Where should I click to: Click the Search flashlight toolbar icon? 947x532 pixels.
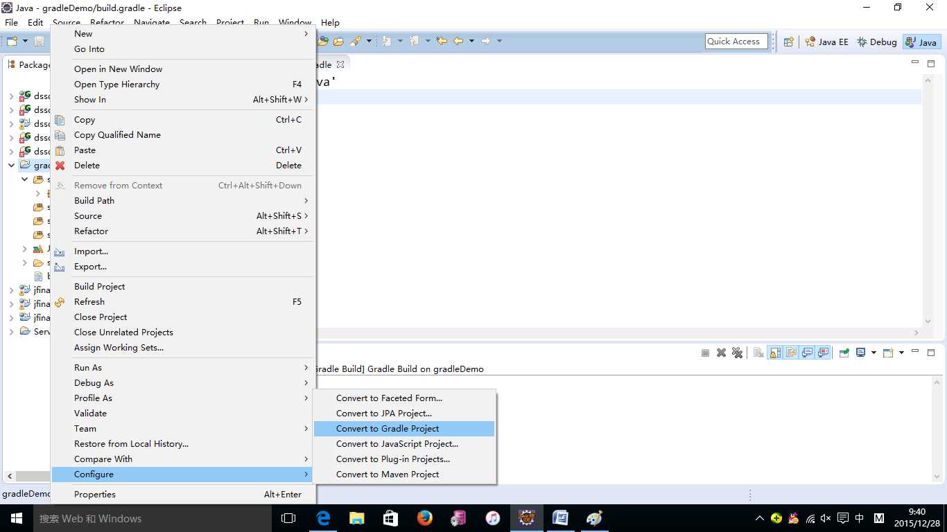pos(356,42)
